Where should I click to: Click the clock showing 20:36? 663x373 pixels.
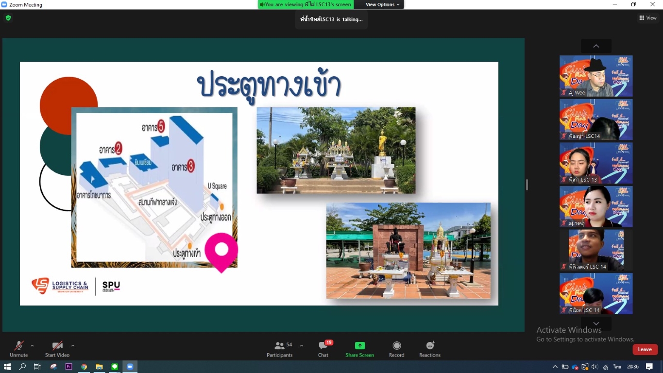632,367
